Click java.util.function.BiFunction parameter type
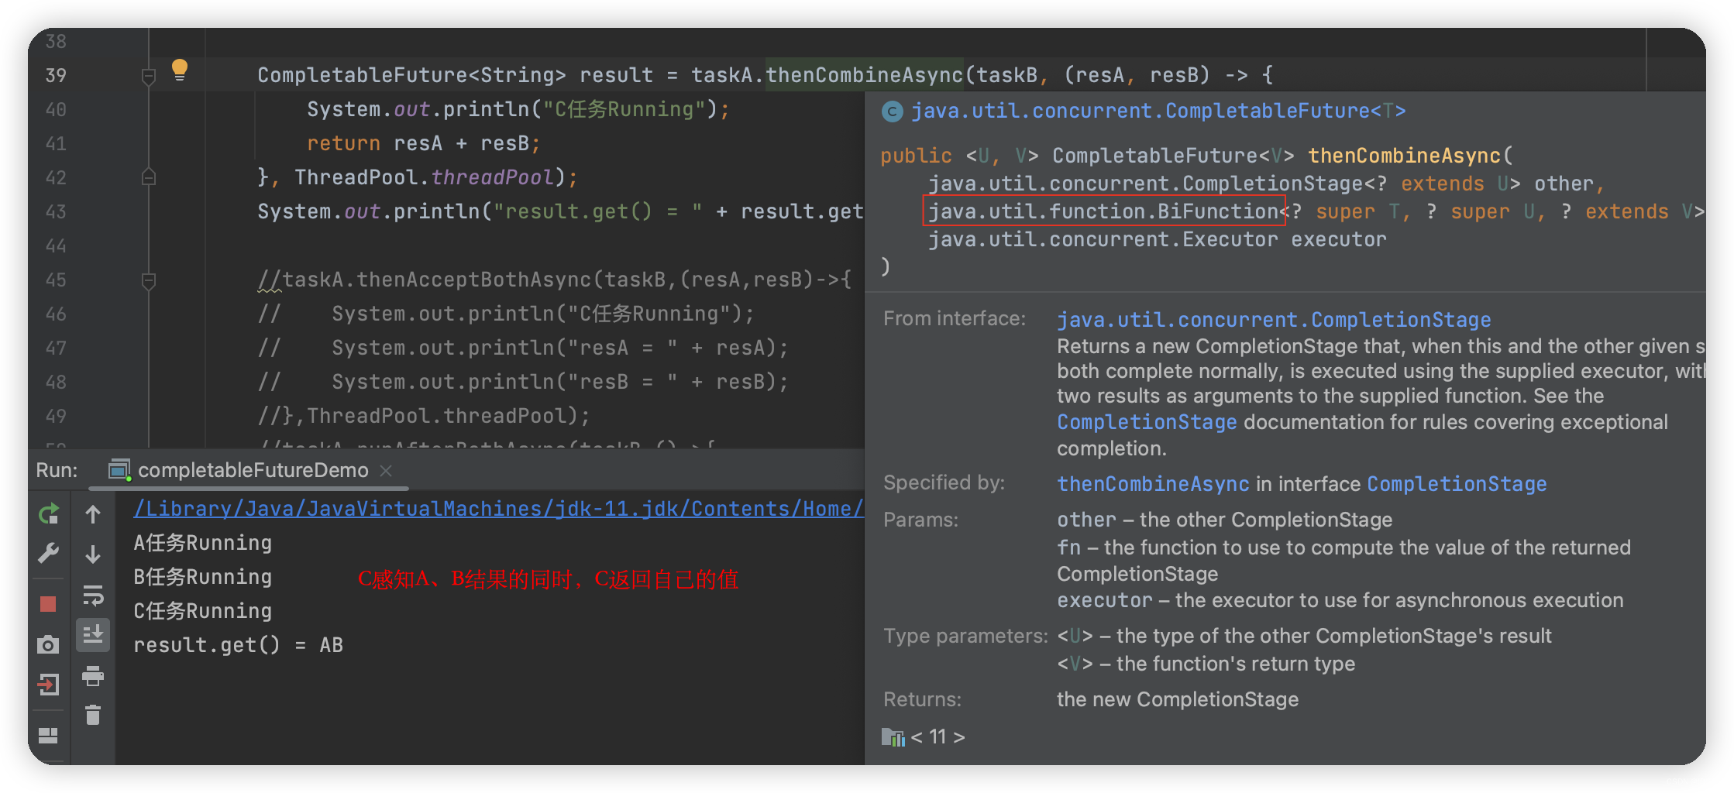 tap(1103, 211)
